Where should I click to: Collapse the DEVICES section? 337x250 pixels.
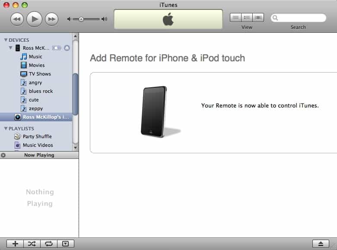coord(6,40)
